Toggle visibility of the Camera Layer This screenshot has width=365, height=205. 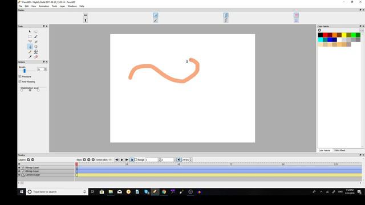click(19, 175)
